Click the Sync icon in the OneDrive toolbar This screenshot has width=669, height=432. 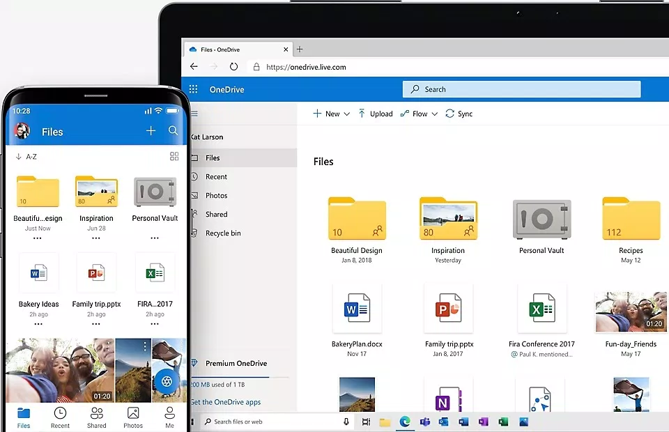[459, 113]
